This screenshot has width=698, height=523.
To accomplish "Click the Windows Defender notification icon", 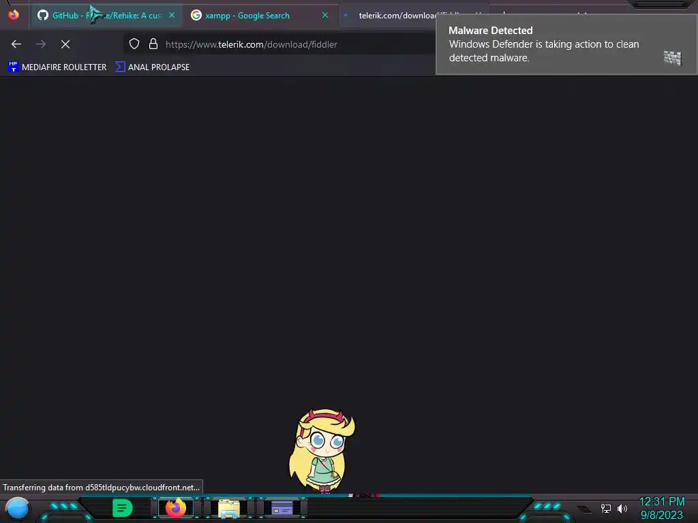I will point(673,58).
